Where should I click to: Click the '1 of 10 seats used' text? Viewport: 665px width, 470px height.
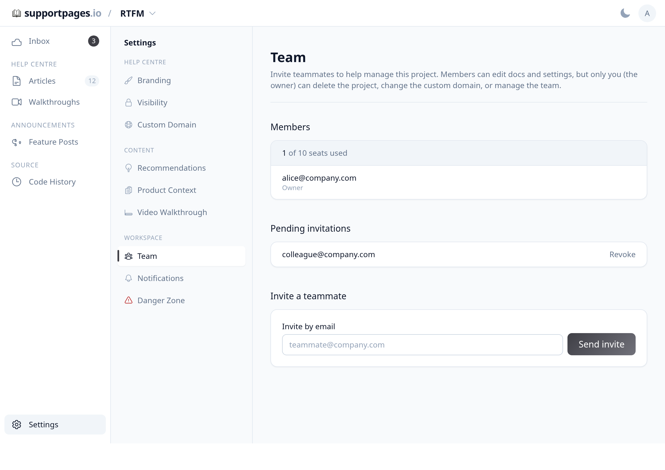coord(314,153)
